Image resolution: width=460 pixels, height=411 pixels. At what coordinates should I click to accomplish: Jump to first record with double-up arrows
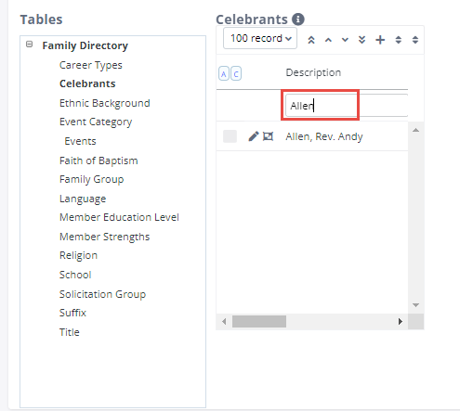pyautogui.click(x=311, y=40)
